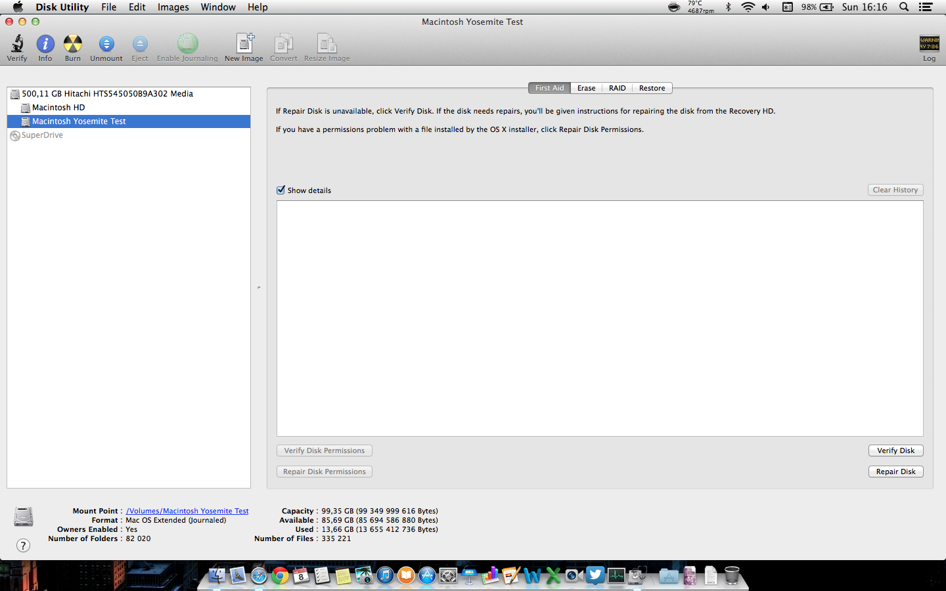This screenshot has width=946, height=591.
Task: Open the File menu
Action: coord(109,7)
